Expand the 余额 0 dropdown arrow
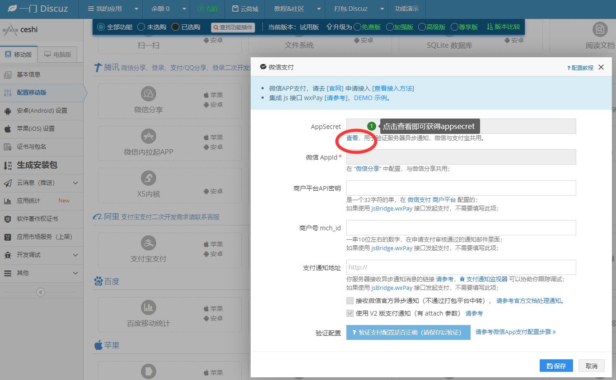Screen dimensions: 616x380 (x=184, y=9)
